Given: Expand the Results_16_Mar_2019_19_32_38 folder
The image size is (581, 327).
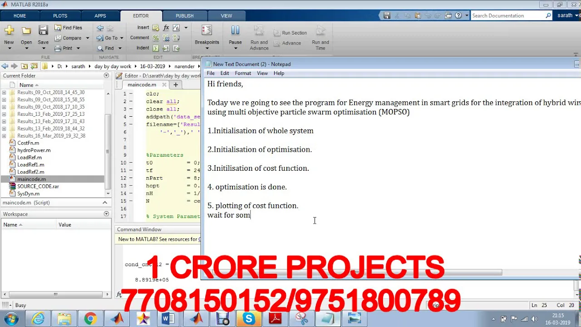Looking at the screenshot, I should pos(4,136).
